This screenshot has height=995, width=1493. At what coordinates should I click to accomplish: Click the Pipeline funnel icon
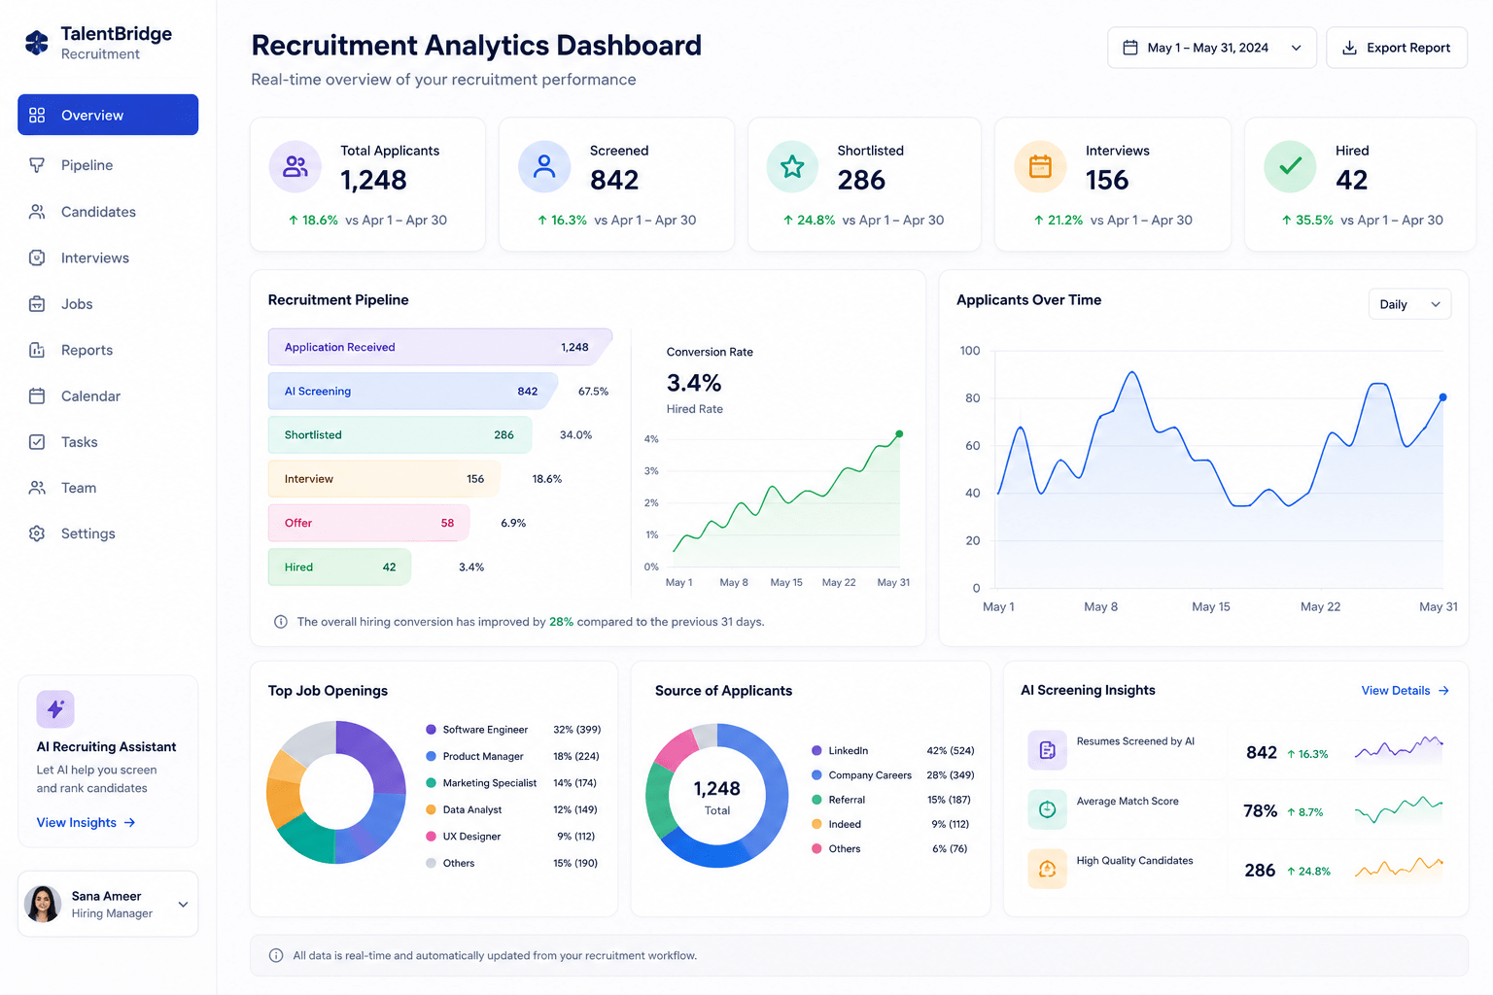[37, 165]
